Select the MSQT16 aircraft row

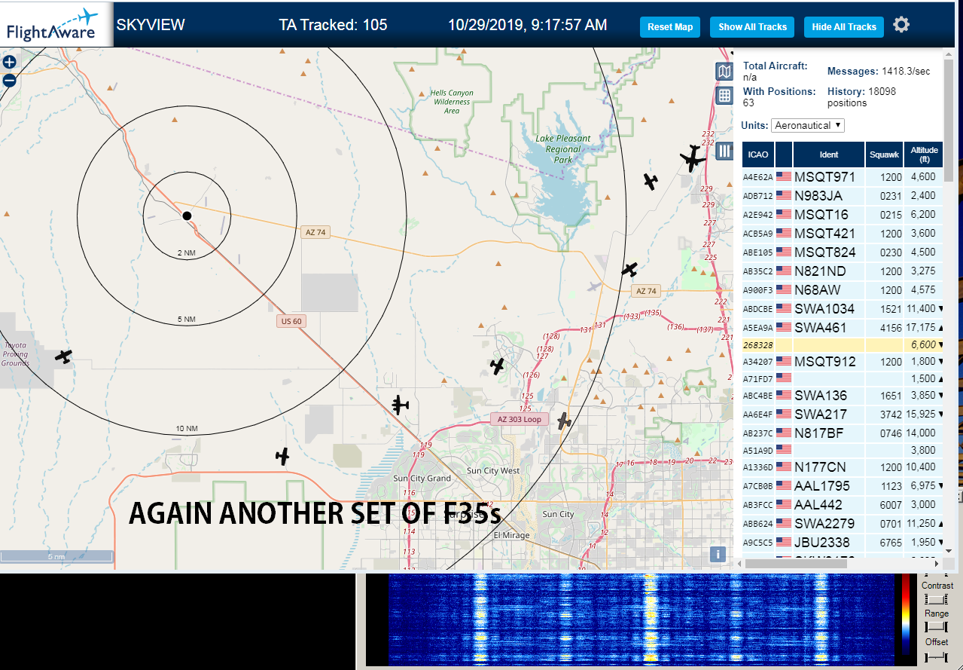pyautogui.click(x=842, y=214)
